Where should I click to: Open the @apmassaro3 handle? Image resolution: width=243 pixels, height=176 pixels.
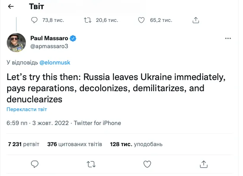[x=46, y=46]
